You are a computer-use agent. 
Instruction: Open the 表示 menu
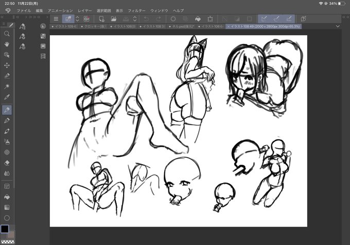tap(119, 10)
